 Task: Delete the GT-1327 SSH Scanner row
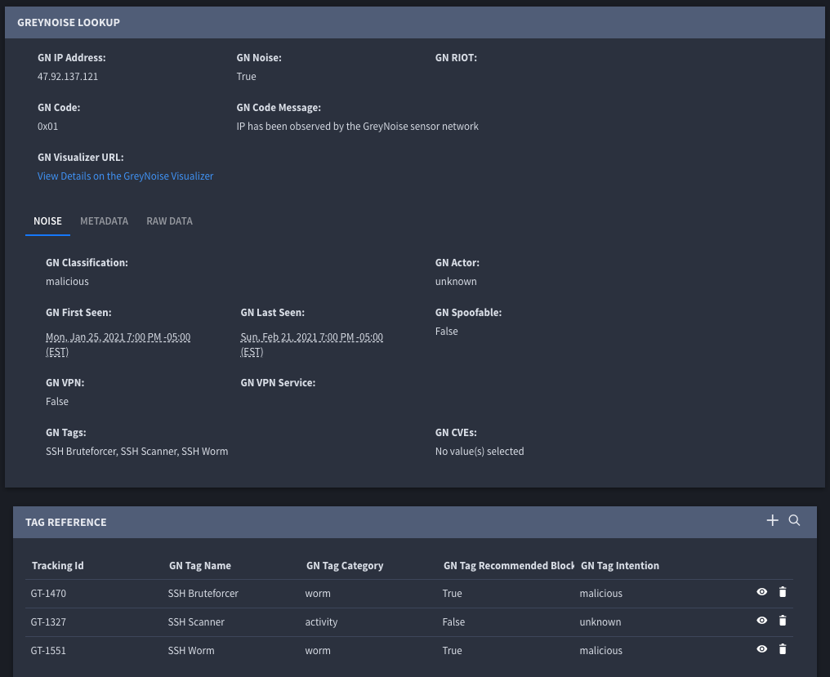click(783, 621)
